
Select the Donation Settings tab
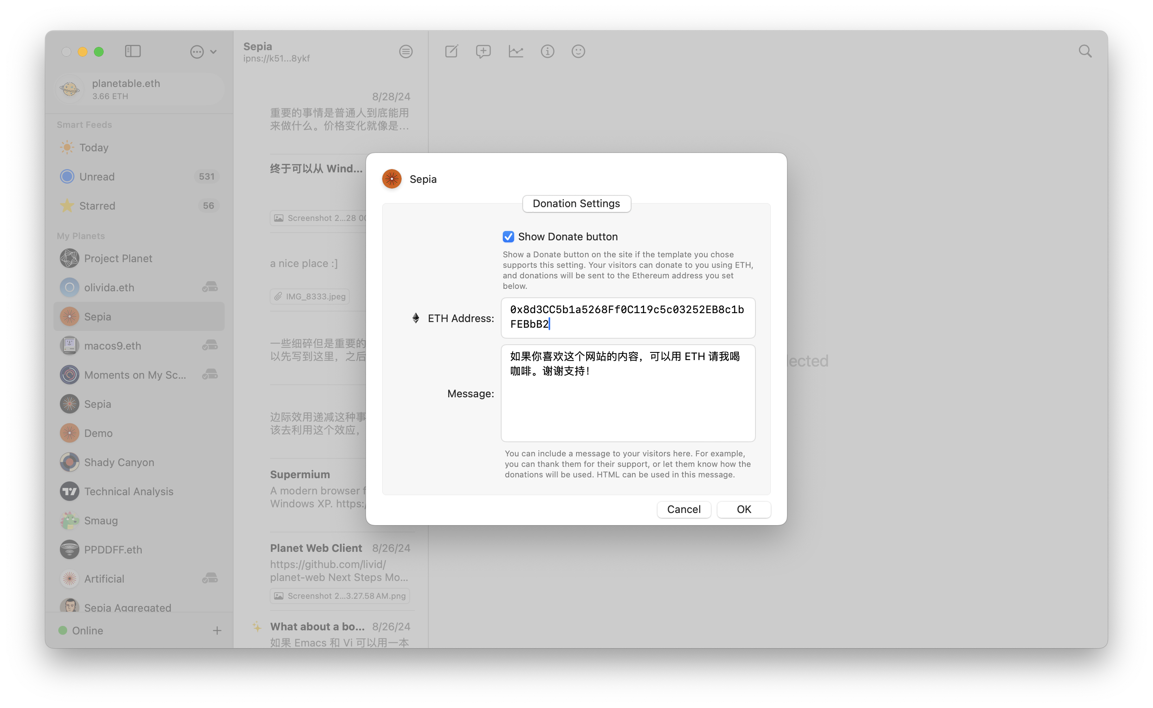(x=576, y=203)
